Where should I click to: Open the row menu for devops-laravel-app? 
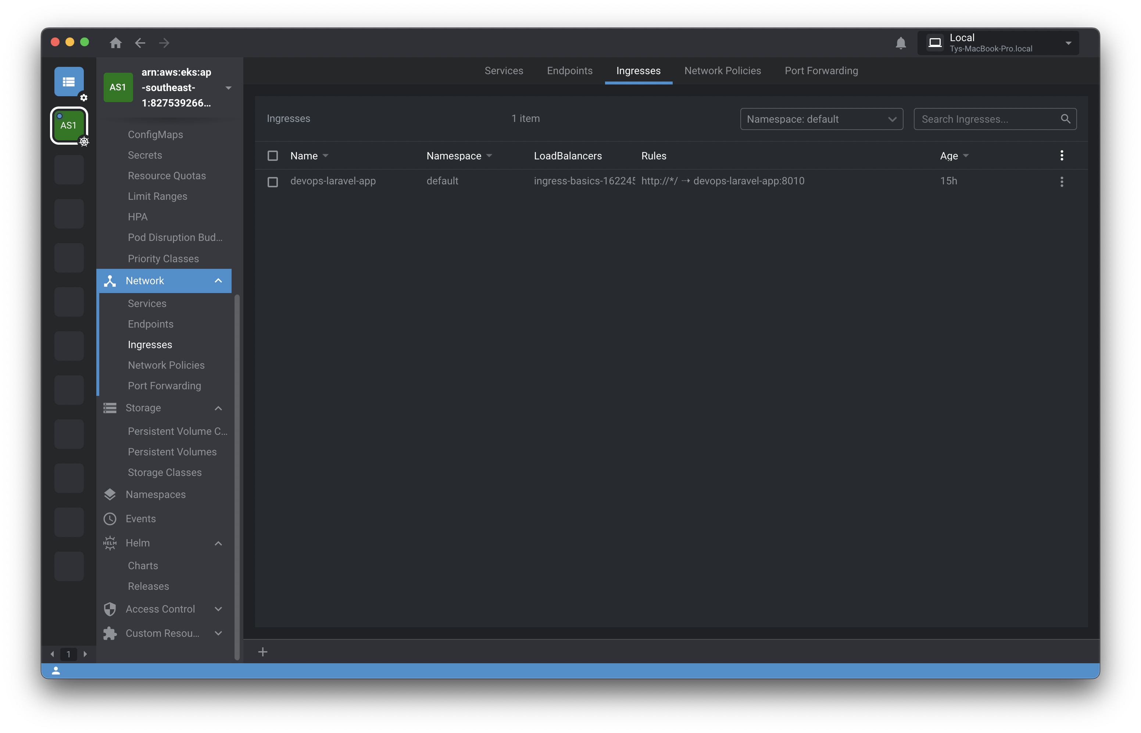click(x=1062, y=181)
